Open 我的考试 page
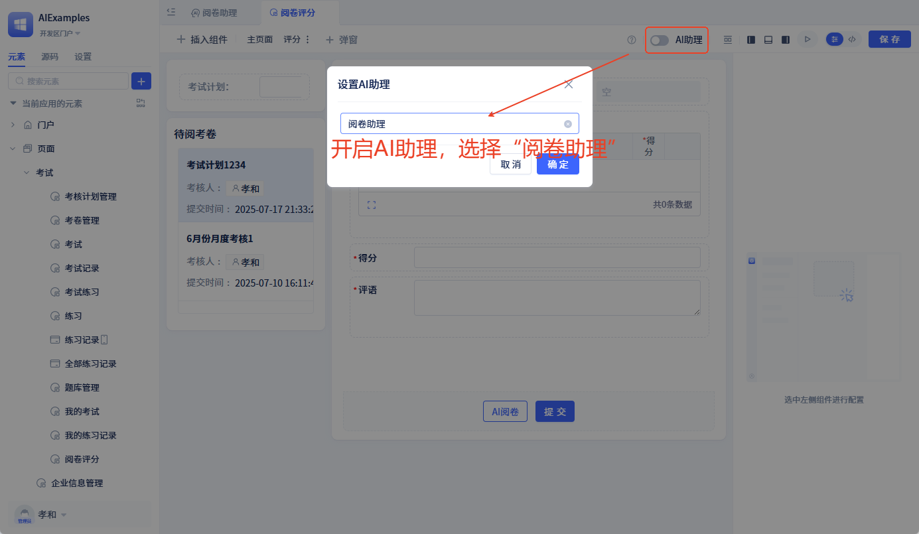This screenshot has height=534, width=919. pyautogui.click(x=82, y=411)
